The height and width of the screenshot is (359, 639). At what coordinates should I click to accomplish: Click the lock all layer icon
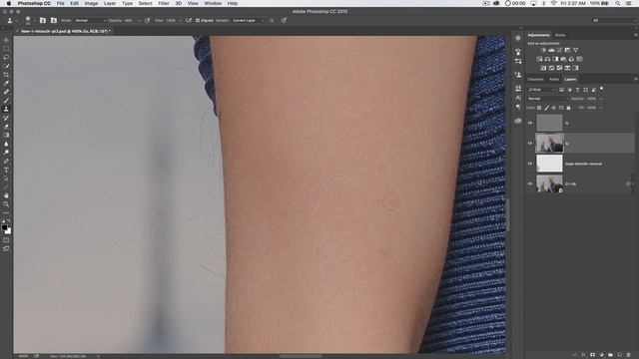pyautogui.click(x=568, y=108)
